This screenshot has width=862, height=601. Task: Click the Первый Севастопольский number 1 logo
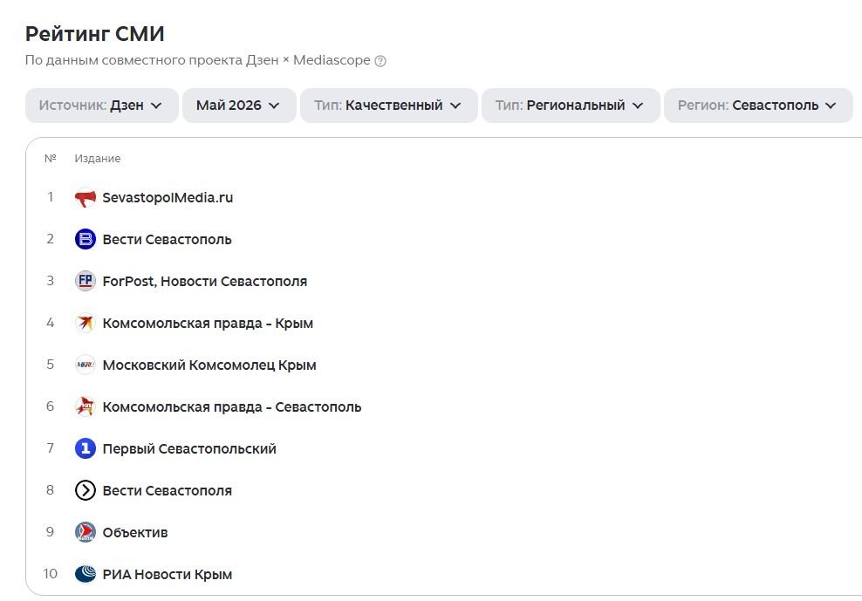86,448
